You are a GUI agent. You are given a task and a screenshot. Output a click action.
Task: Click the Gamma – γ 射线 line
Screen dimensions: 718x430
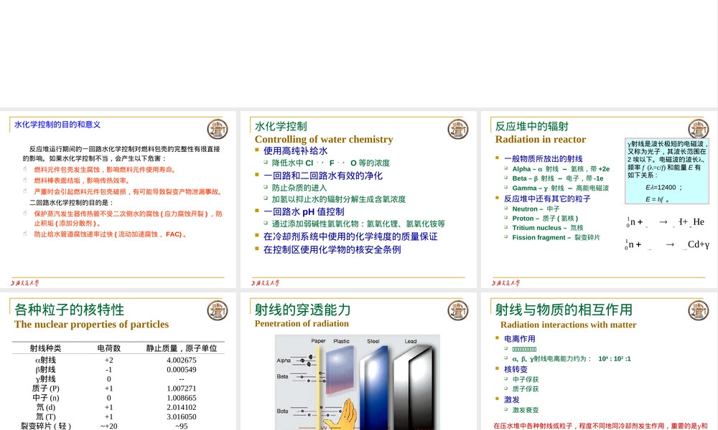click(x=561, y=188)
